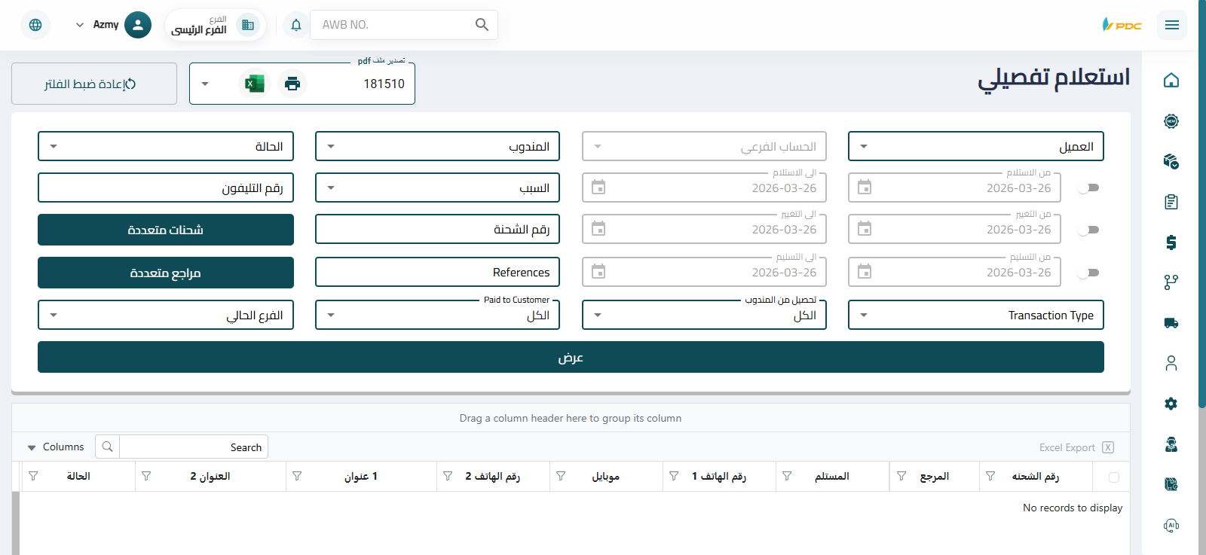This screenshot has width=1206, height=555.
Task: Click the filter icon on المستلم column
Action: (787, 476)
